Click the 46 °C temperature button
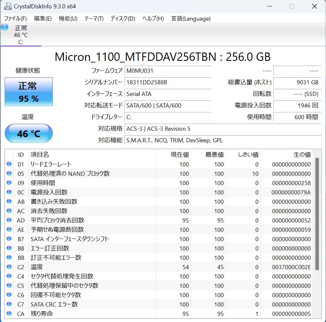326x322 pixels. (x=29, y=133)
